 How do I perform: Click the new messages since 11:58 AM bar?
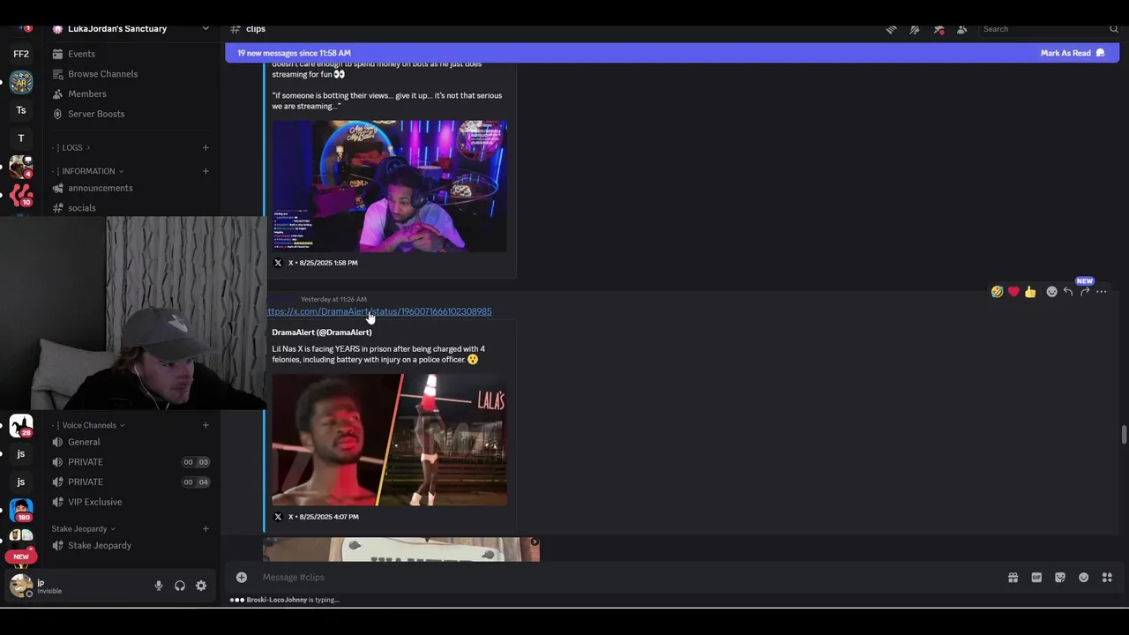(672, 53)
